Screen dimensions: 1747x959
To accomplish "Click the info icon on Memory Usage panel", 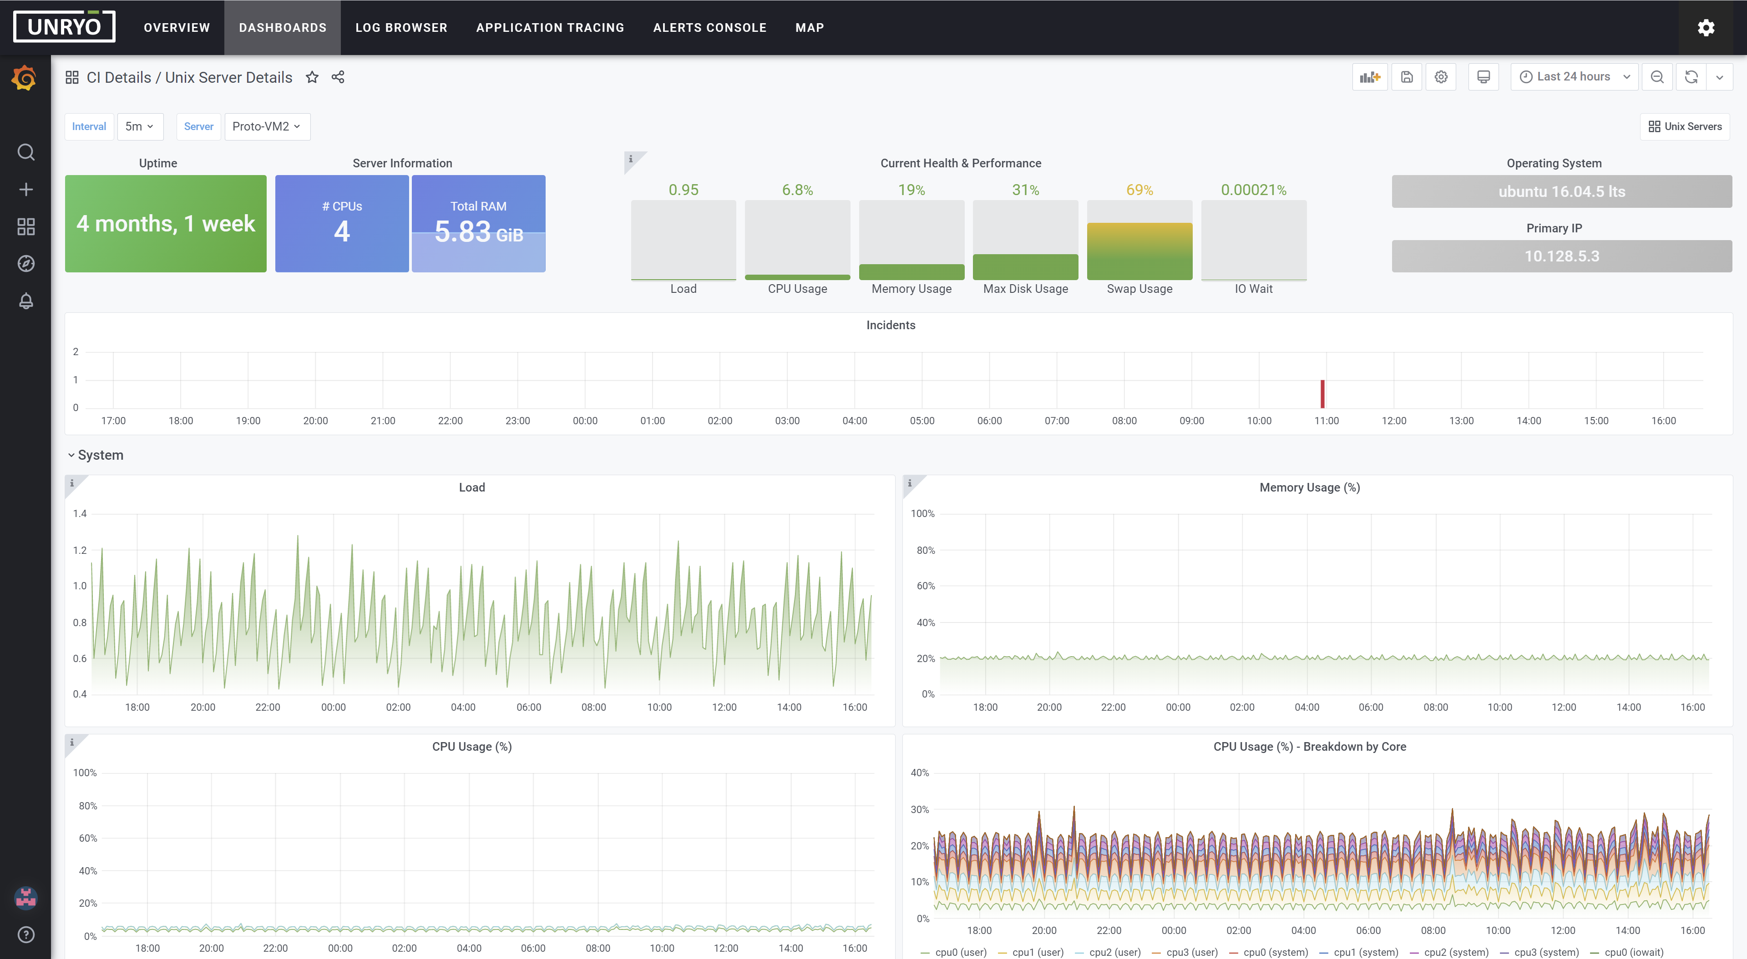I will tap(910, 483).
